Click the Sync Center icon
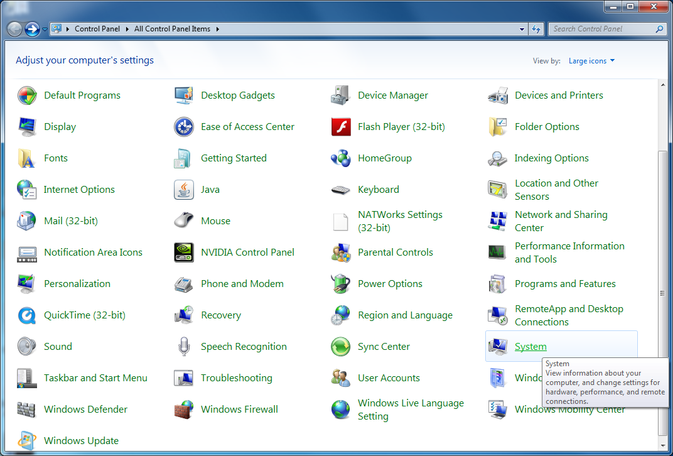This screenshot has width=673, height=456. pos(342,346)
